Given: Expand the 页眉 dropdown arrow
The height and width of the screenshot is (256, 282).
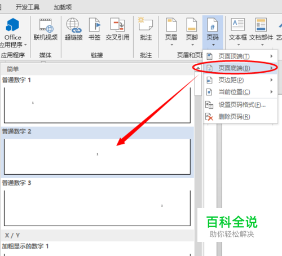Looking at the screenshot, I should click(x=171, y=45).
